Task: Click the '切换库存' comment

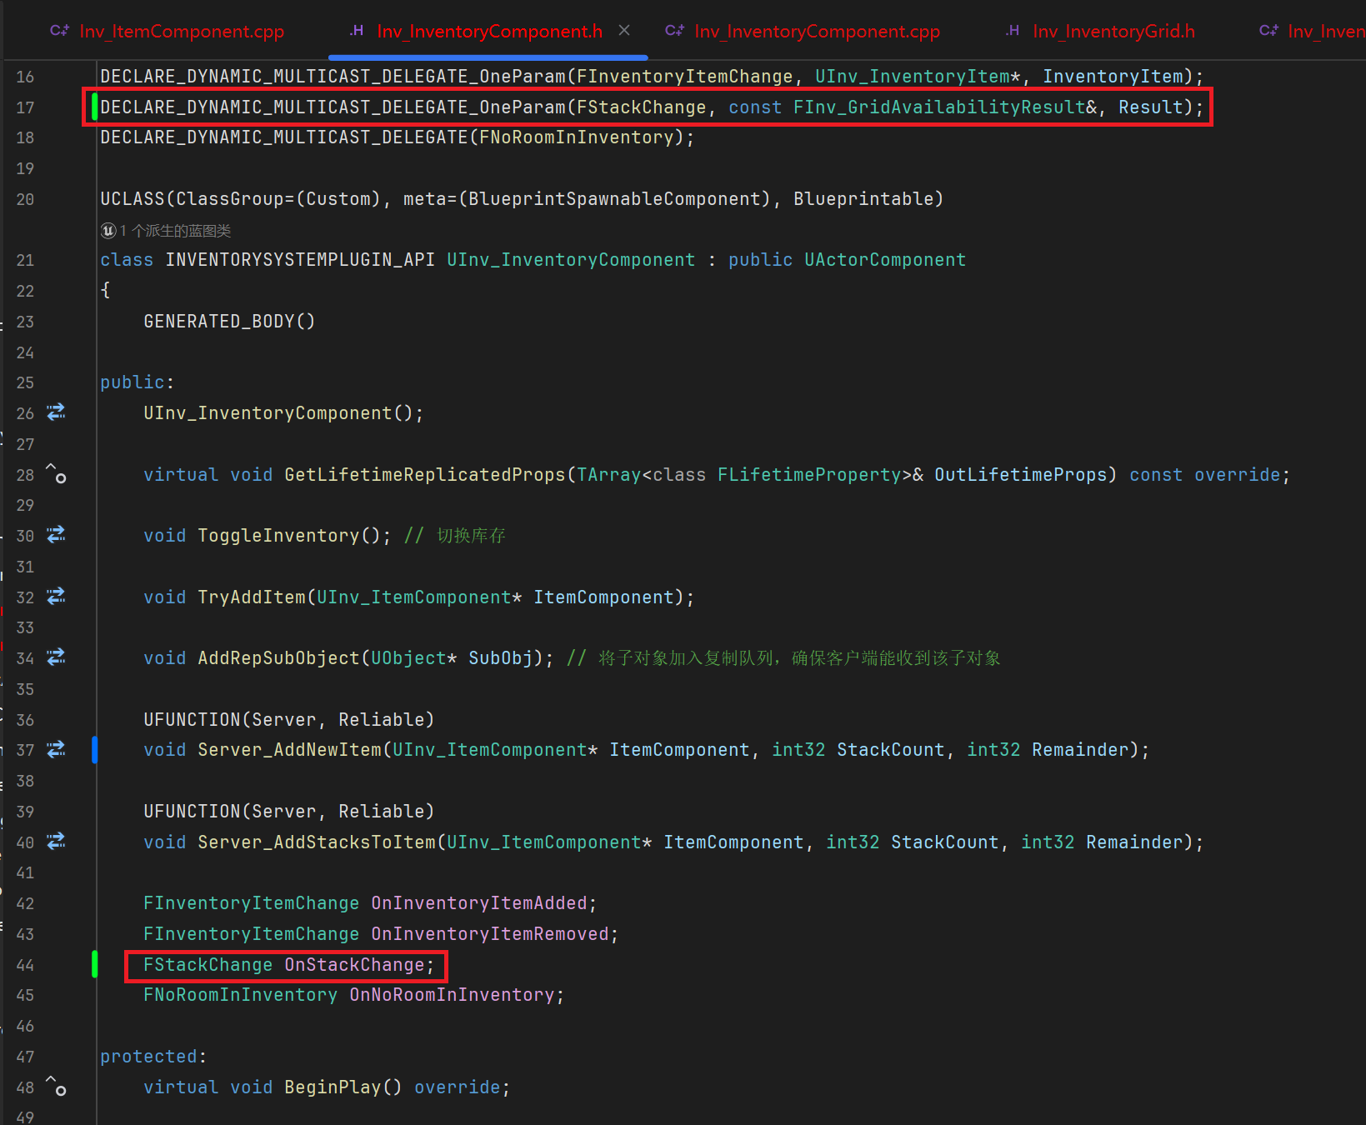Action: (x=471, y=536)
